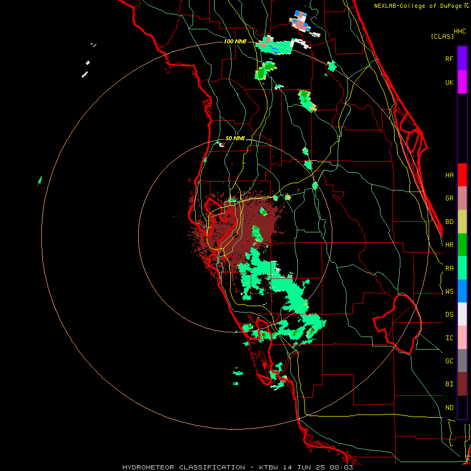
Task: Click the 'HR' legend label
Action: [449, 245]
